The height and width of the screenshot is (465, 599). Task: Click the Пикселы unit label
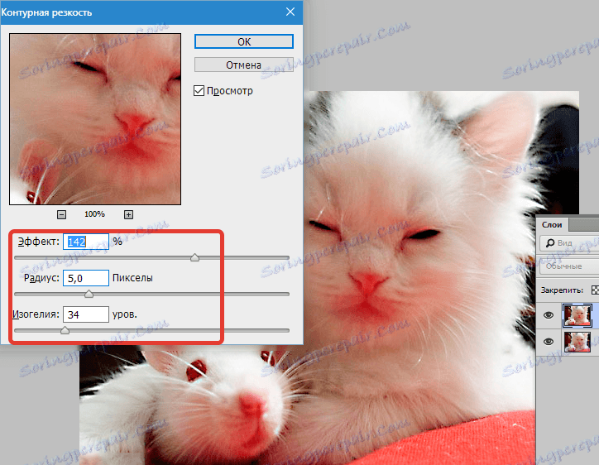point(132,278)
